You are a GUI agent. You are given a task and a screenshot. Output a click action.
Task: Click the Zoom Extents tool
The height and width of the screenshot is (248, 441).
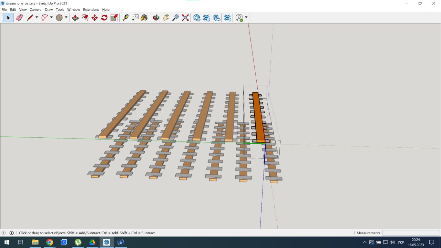(x=185, y=18)
